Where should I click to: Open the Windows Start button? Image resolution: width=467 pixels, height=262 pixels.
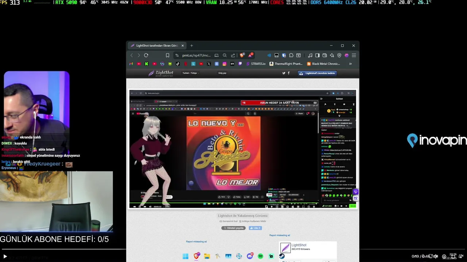pos(185,256)
